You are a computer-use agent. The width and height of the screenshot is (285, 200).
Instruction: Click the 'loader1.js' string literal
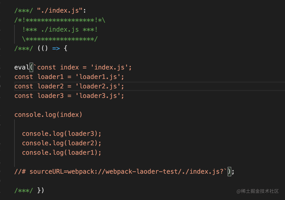tap(98, 77)
